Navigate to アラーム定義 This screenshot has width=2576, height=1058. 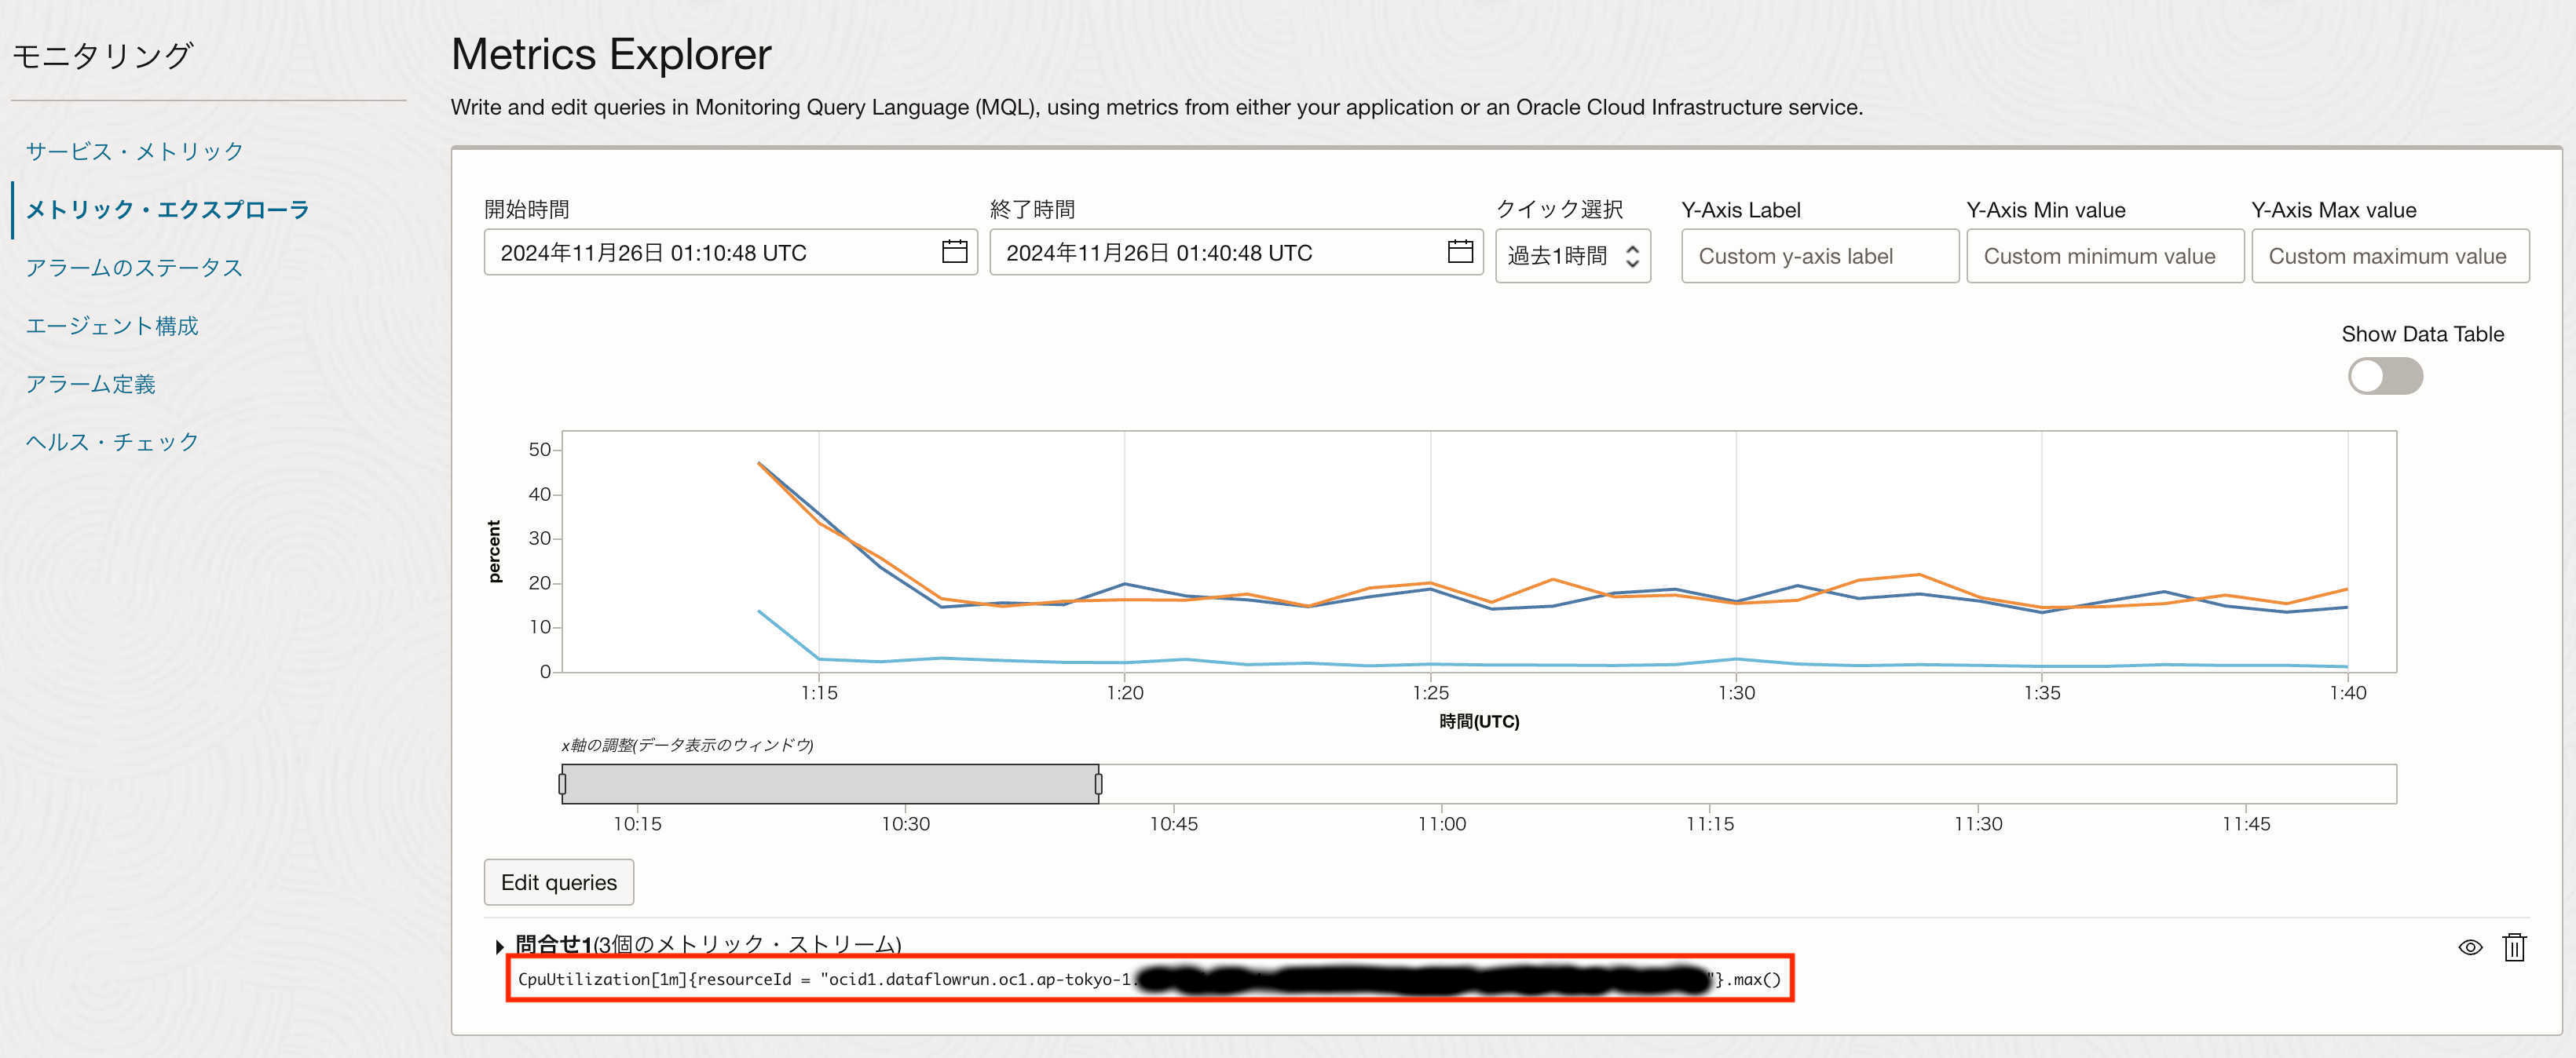90,384
